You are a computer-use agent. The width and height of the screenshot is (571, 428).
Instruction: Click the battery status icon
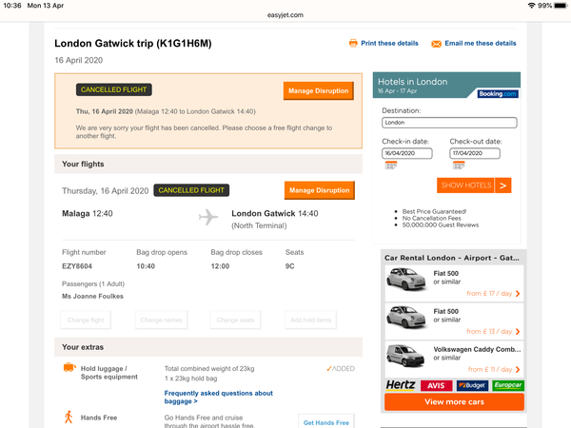[561, 6]
